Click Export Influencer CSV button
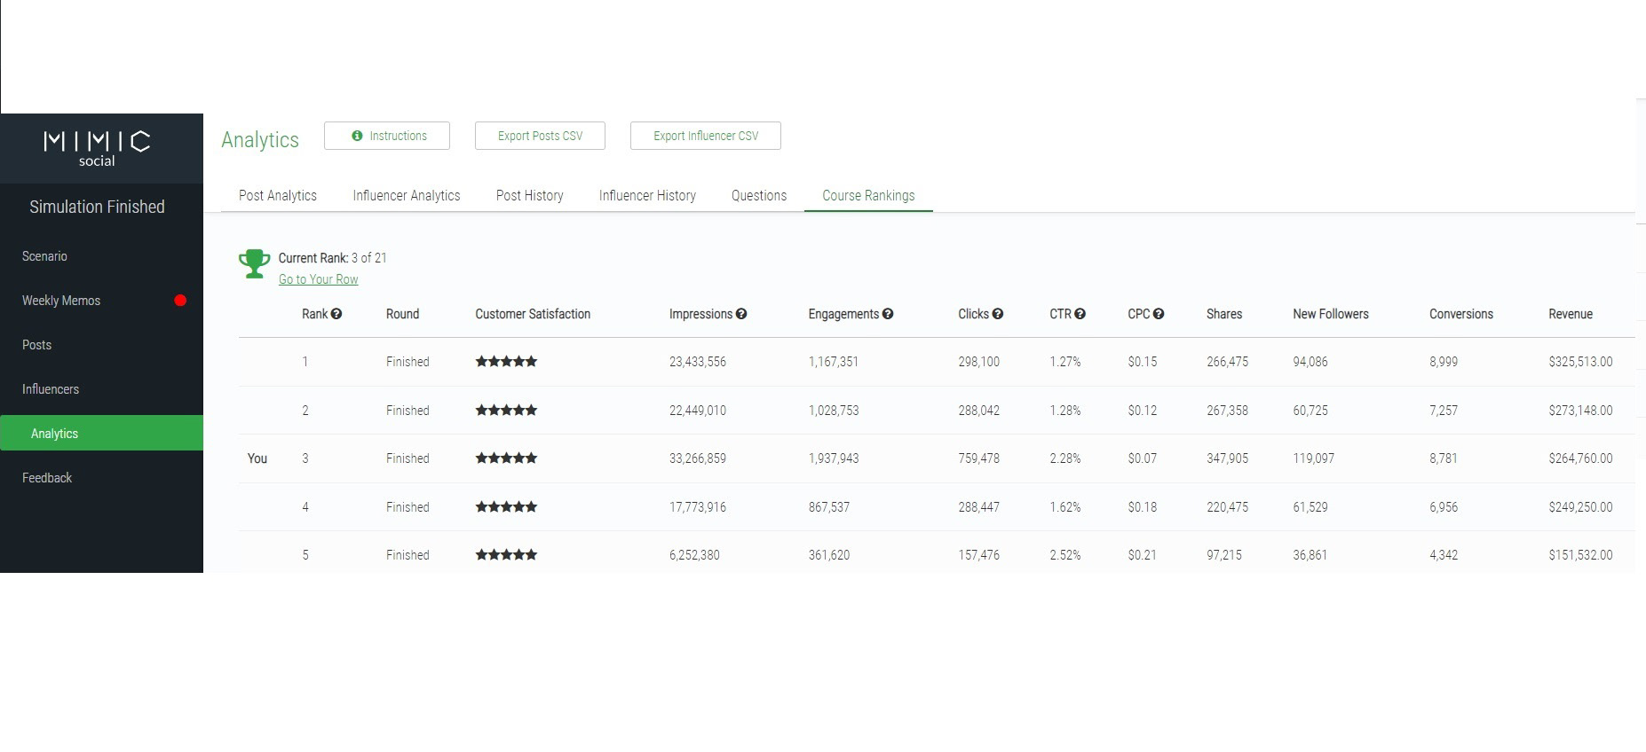This screenshot has width=1646, height=752. point(706,136)
